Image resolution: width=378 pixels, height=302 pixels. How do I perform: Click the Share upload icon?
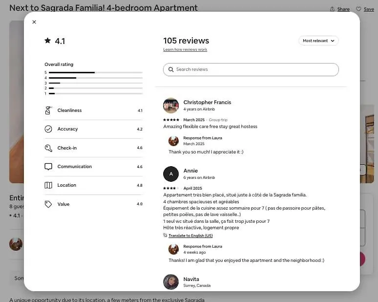pyautogui.click(x=332, y=9)
